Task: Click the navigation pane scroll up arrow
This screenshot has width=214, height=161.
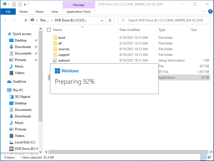Action: point(40,29)
